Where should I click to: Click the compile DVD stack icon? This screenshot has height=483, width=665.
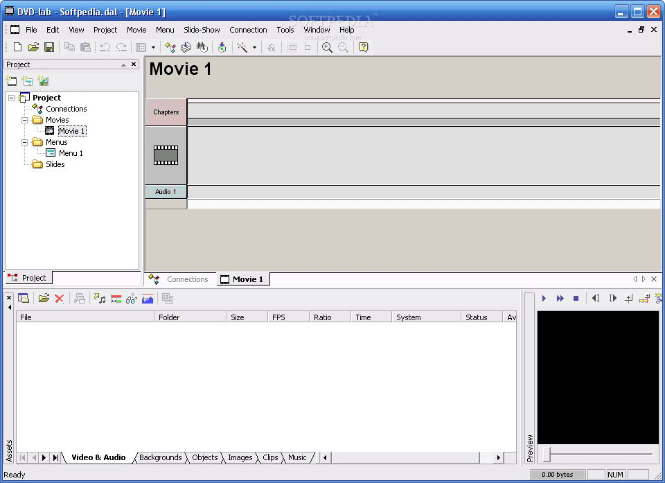tap(186, 47)
